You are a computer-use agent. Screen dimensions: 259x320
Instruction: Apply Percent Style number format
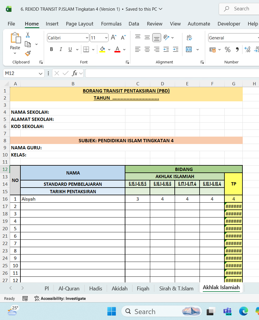[227, 49]
